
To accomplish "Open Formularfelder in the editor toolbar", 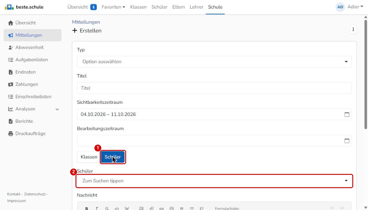I will 227,209.
